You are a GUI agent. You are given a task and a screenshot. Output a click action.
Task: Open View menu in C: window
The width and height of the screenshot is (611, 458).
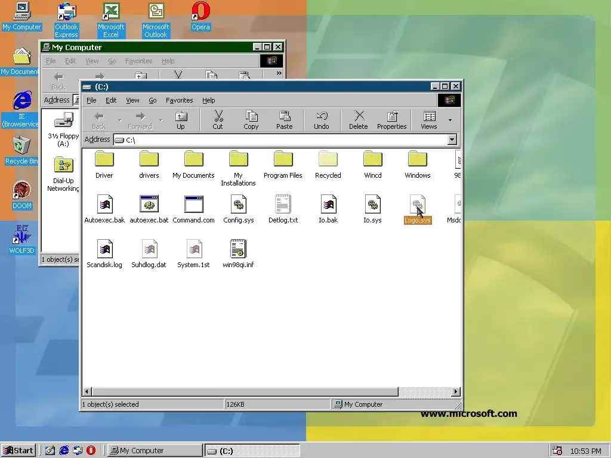point(132,100)
